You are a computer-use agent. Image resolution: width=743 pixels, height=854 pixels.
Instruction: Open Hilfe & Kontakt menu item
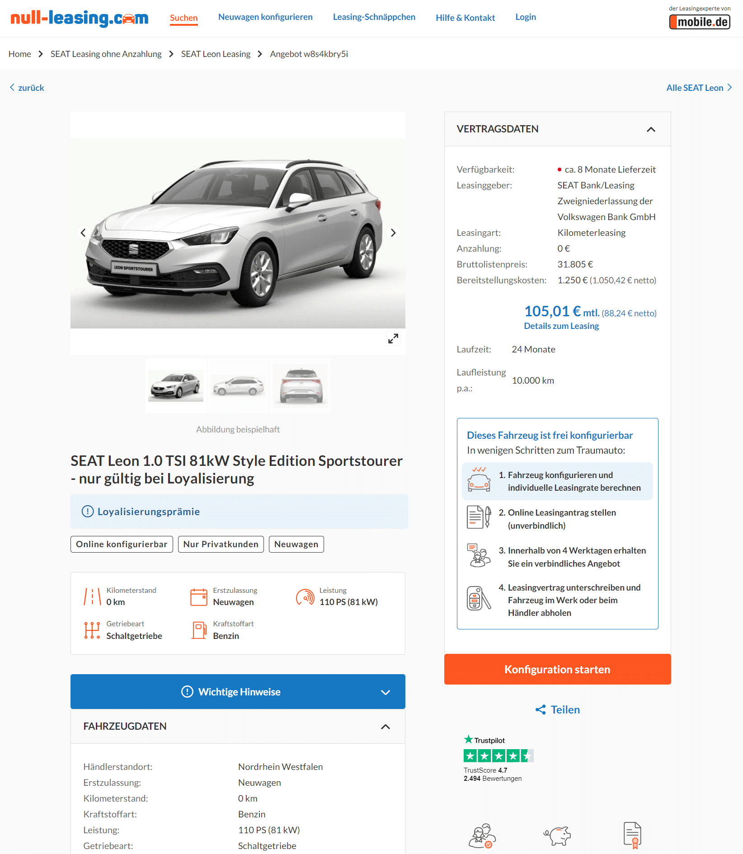pyautogui.click(x=466, y=18)
